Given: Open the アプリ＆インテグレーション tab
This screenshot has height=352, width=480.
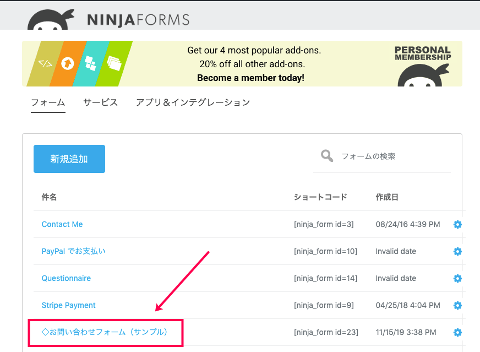Looking at the screenshot, I should [x=193, y=102].
